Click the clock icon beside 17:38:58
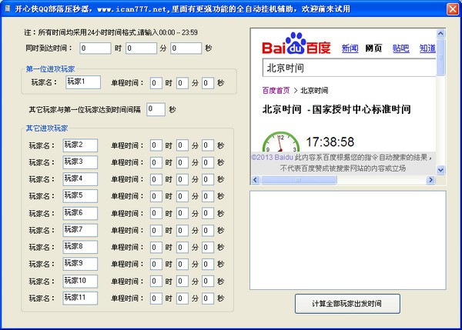 [x=281, y=142]
